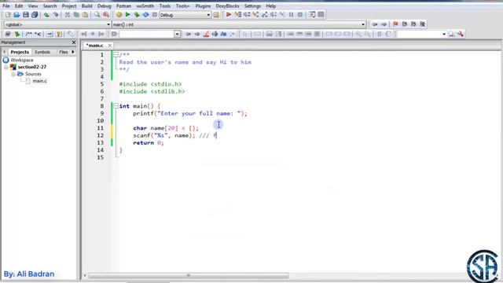Click the Find magnifier icon
Image resolution: width=503 pixels, height=283 pixels.
tap(97, 15)
